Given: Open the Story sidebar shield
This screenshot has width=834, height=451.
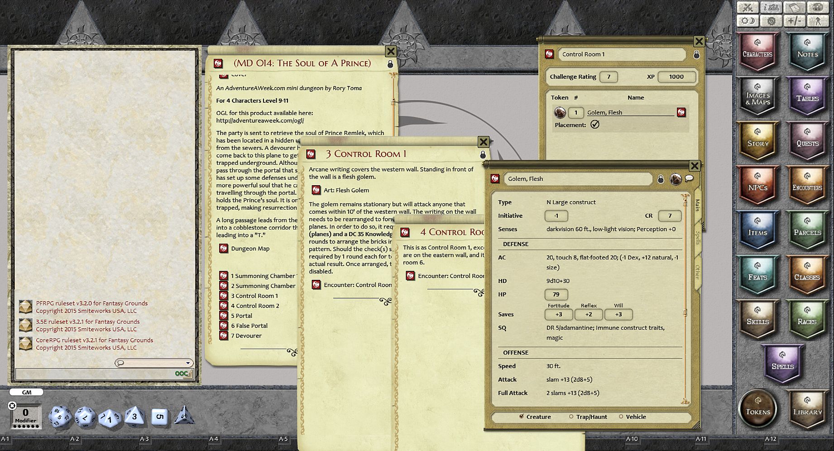Looking at the screenshot, I should click(x=757, y=140).
